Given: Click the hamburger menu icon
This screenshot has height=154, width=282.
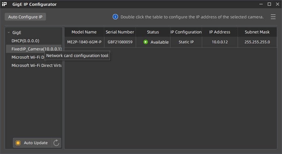Looking at the screenshot, I should pos(273,17).
